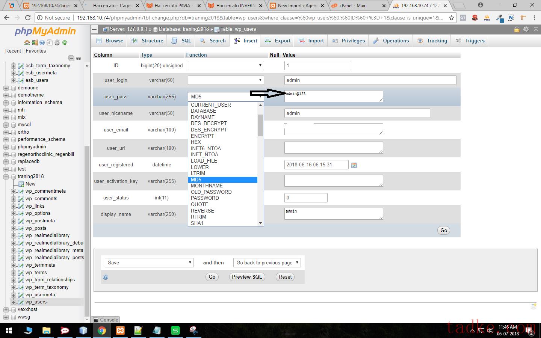This screenshot has height=338, width=541.
Task: Collapse the traning2018 database node
Action: point(6,177)
